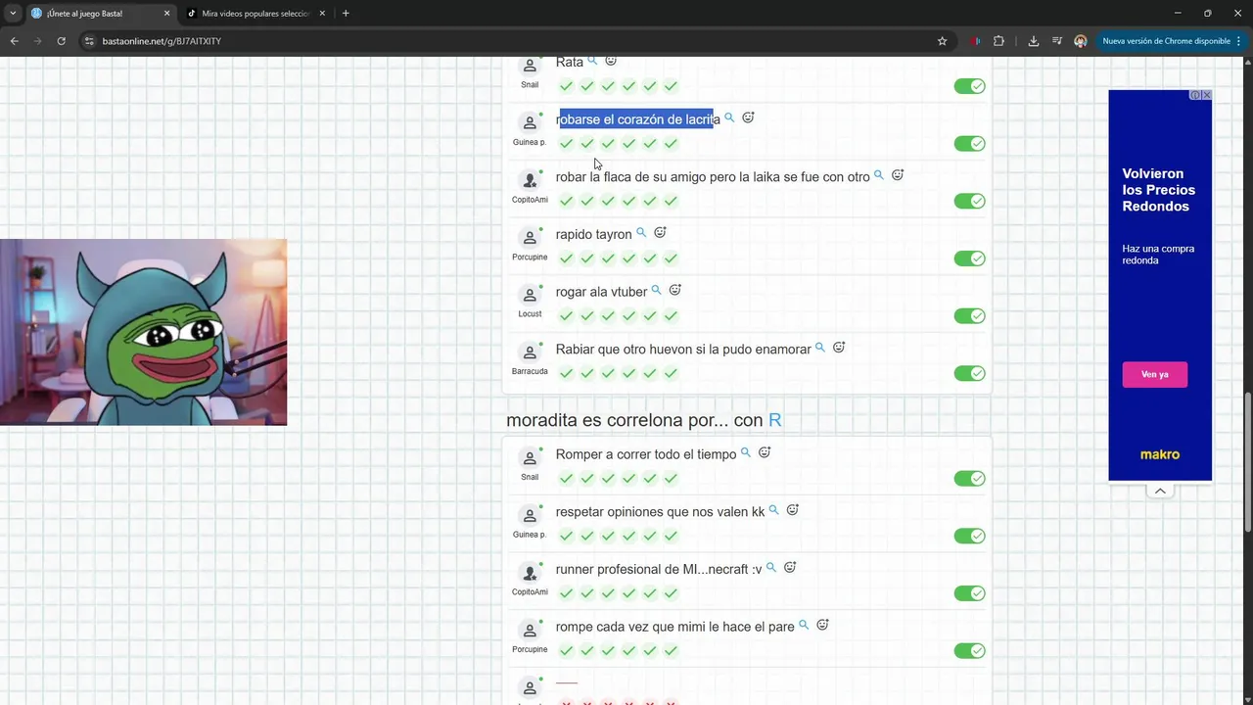The image size is (1253, 705).
Task: Click Snail avatar next to 'Rata'
Action: (x=530, y=67)
